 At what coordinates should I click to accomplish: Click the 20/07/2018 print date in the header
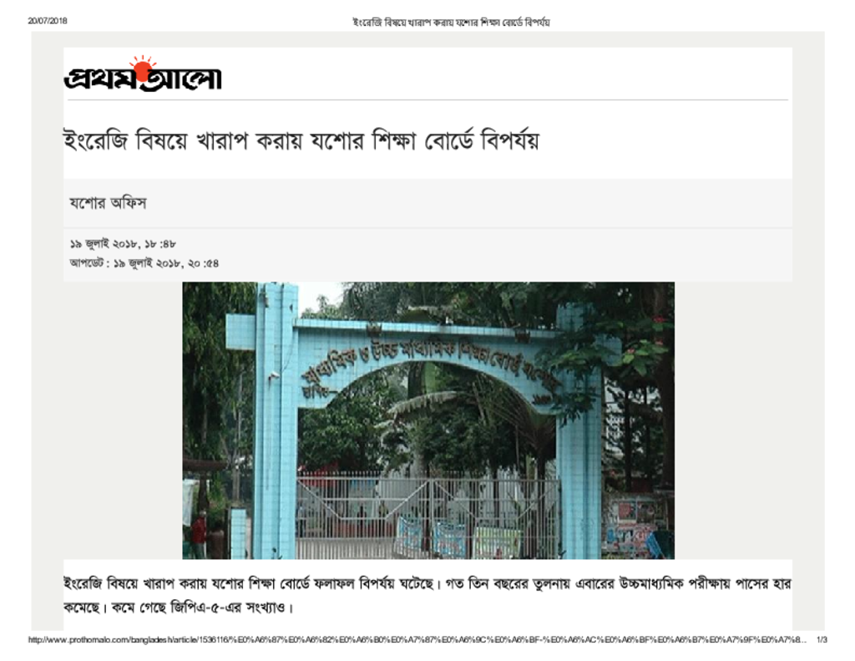48,21
